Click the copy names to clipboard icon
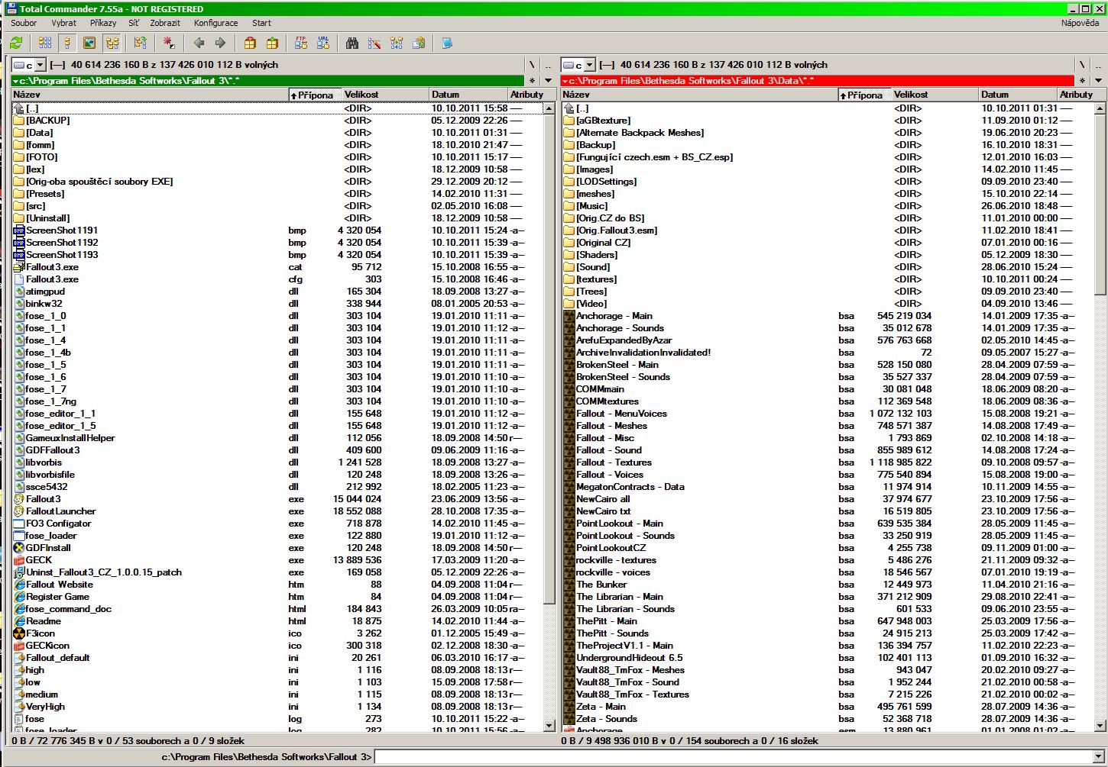Image resolution: width=1108 pixels, height=767 pixels. pos(419,44)
